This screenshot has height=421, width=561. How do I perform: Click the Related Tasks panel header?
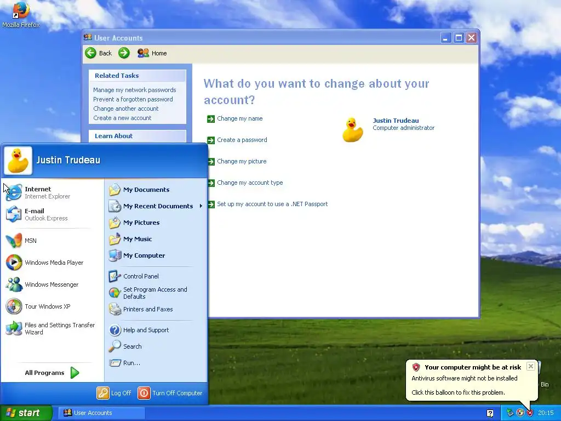coord(138,76)
